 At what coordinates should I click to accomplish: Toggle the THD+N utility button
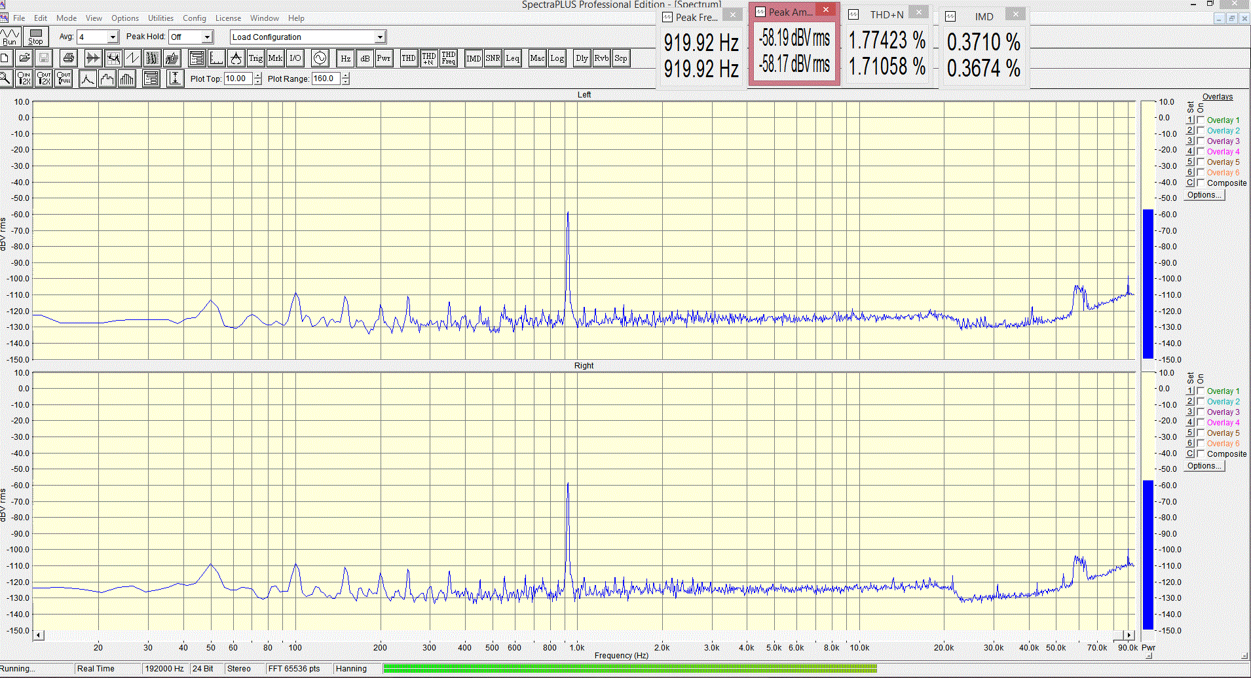[x=429, y=58]
